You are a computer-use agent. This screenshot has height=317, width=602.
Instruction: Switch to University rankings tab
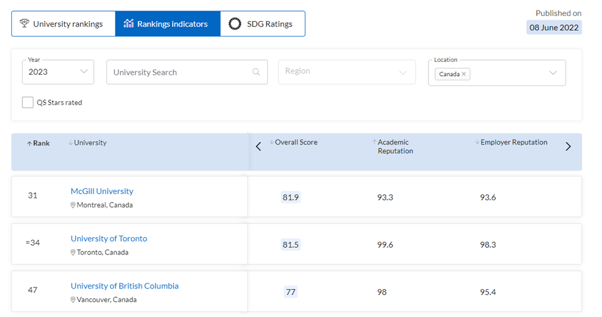pos(64,24)
